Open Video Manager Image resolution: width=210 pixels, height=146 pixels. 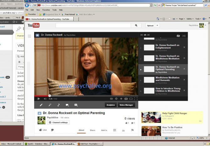126,105
